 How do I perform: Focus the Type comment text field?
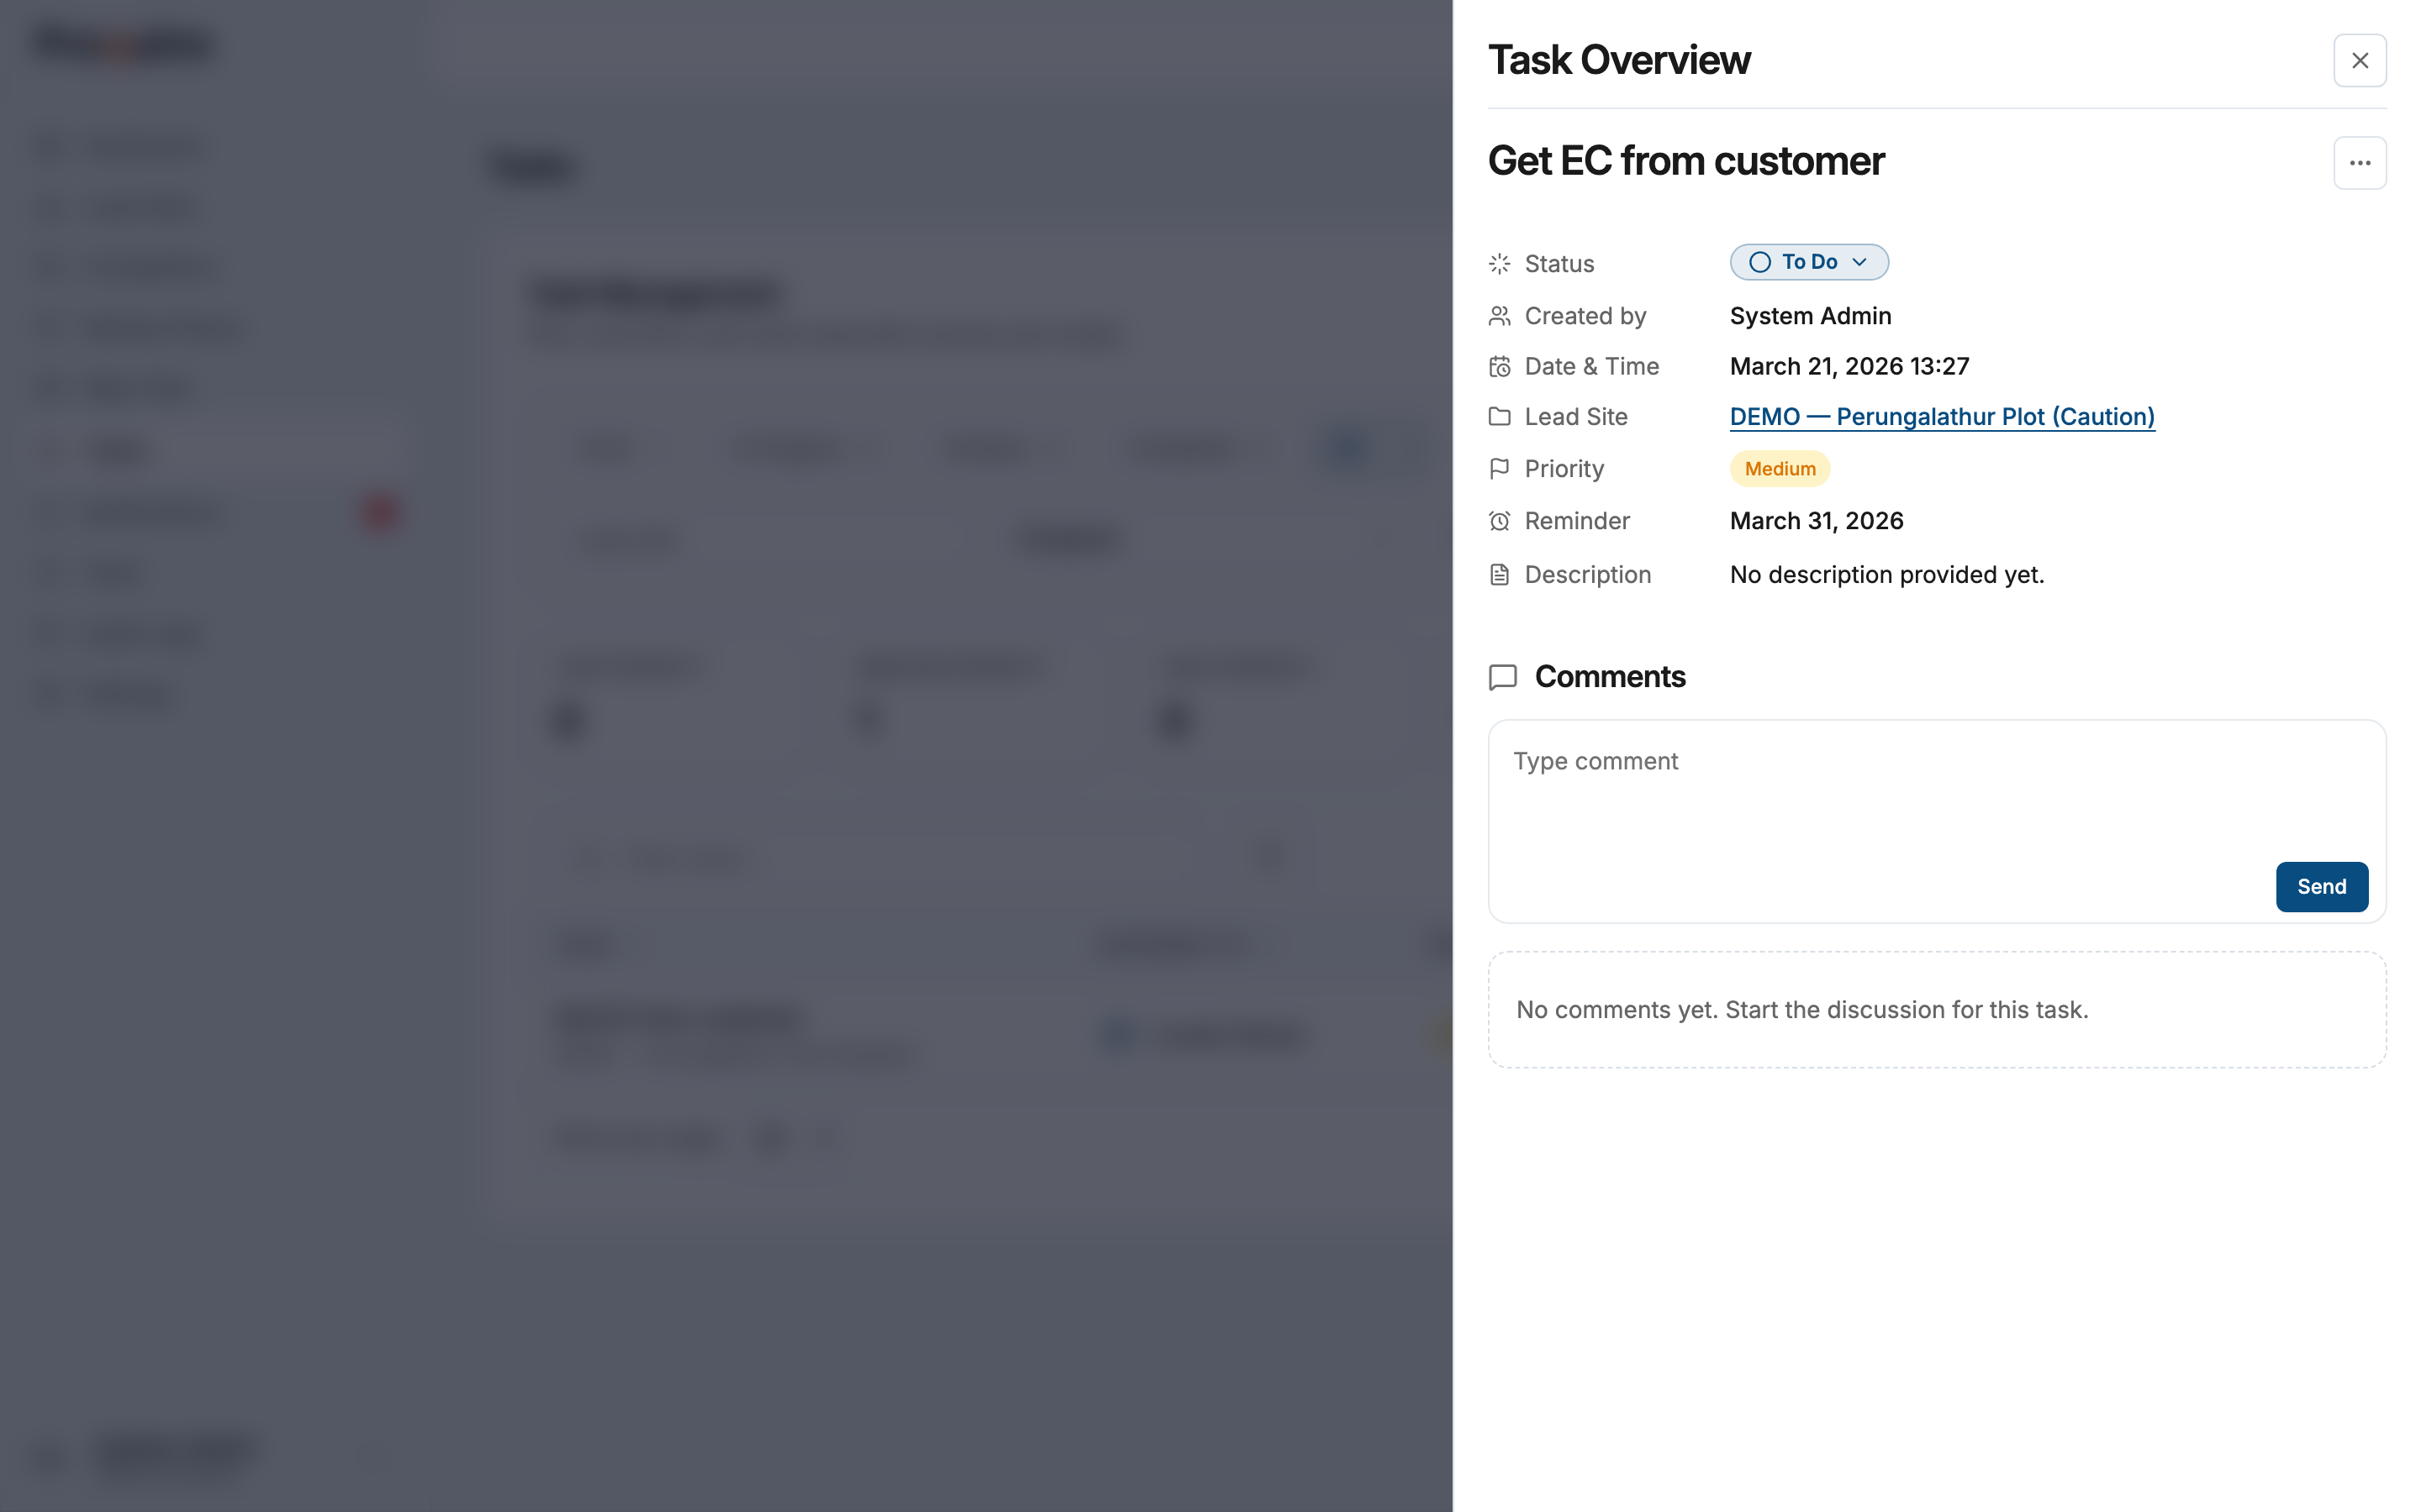click(x=1880, y=790)
